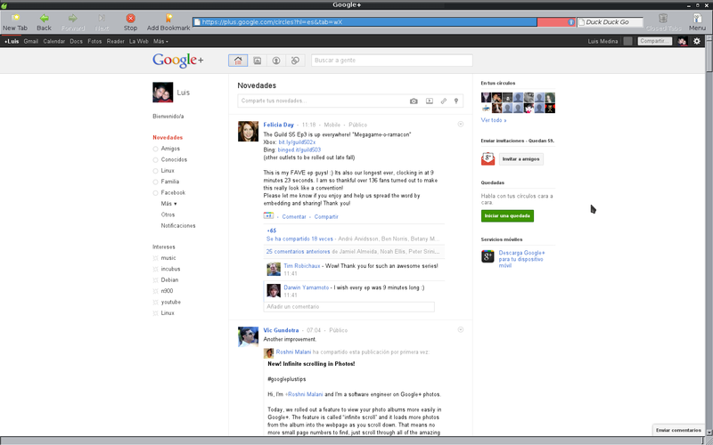This screenshot has height=445, width=713.
Task: Add Bookmark for this page
Action: click(x=168, y=22)
